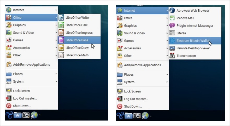This screenshot has width=230, height=126.
Task: Click Sound & Video label in right menu
Action: (x=134, y=33)
